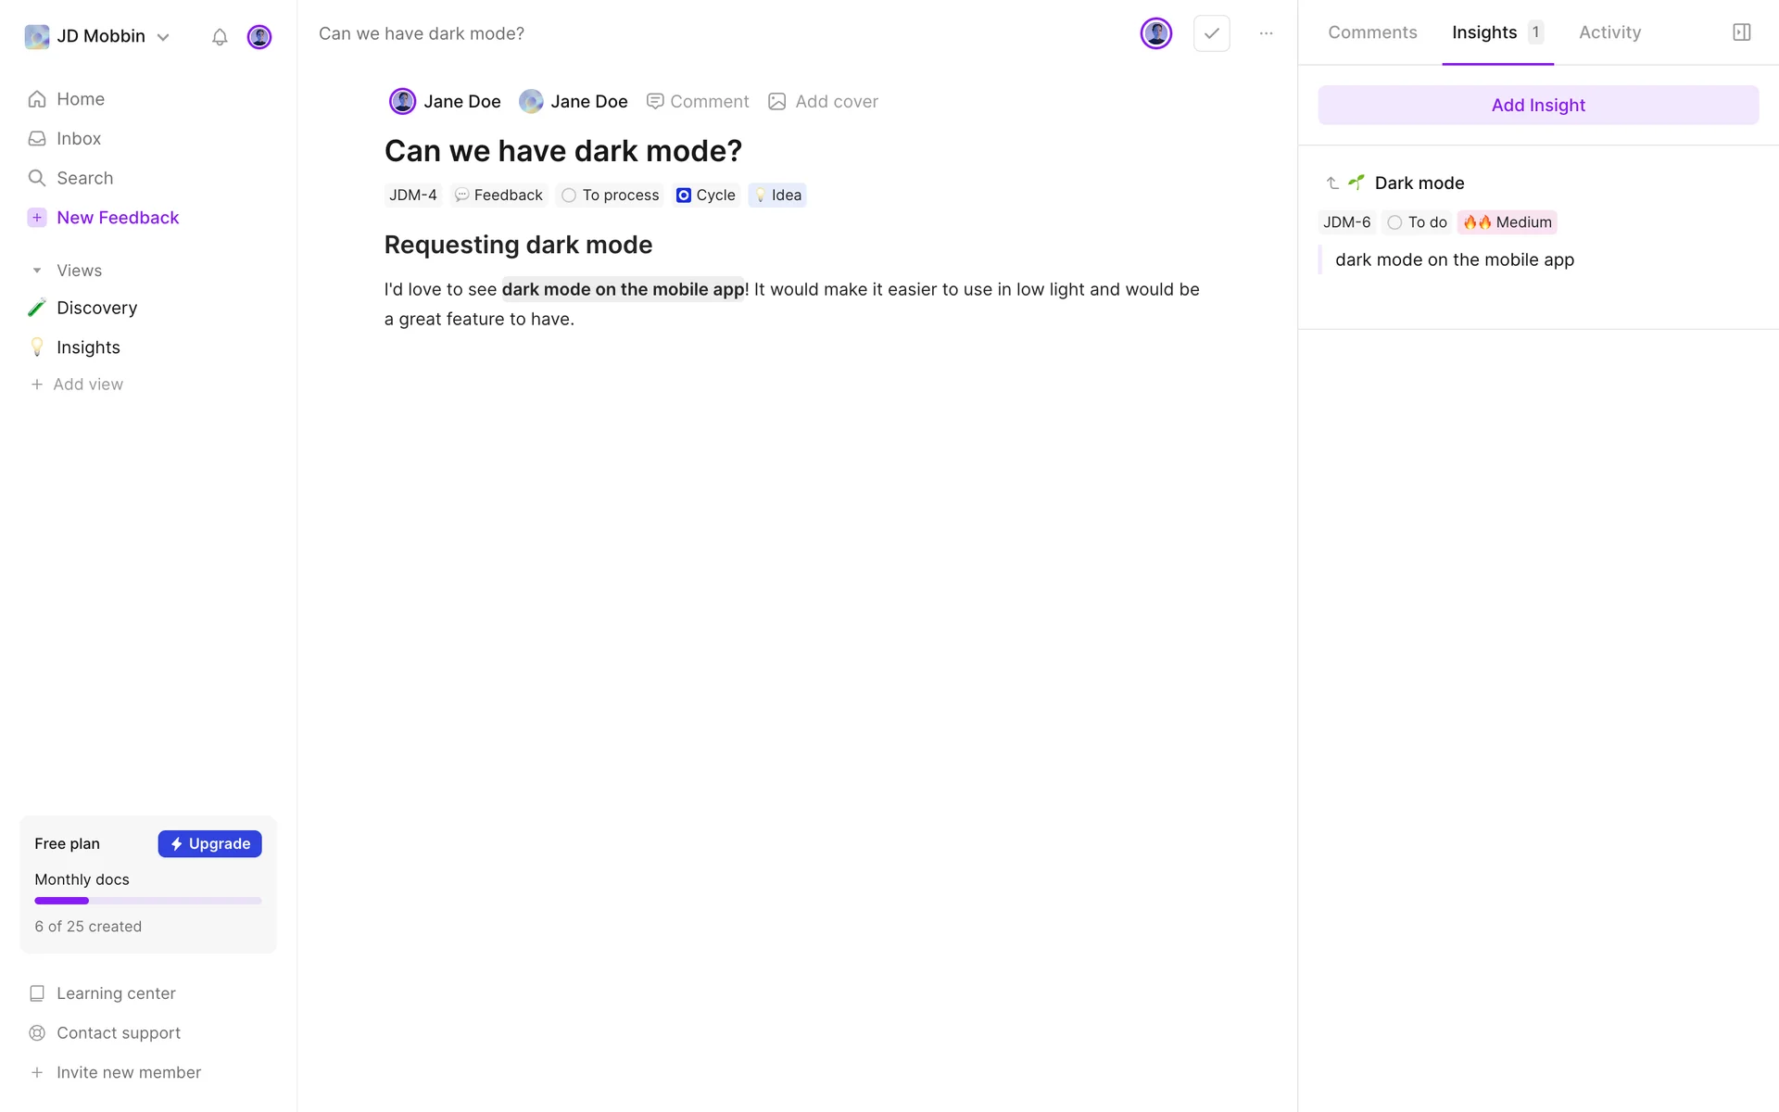Screen dimensions: 1779x1112
Task: Open the JD Mobbin workspace dropdown
Action: pyautogui.click(x=98, y=36)
